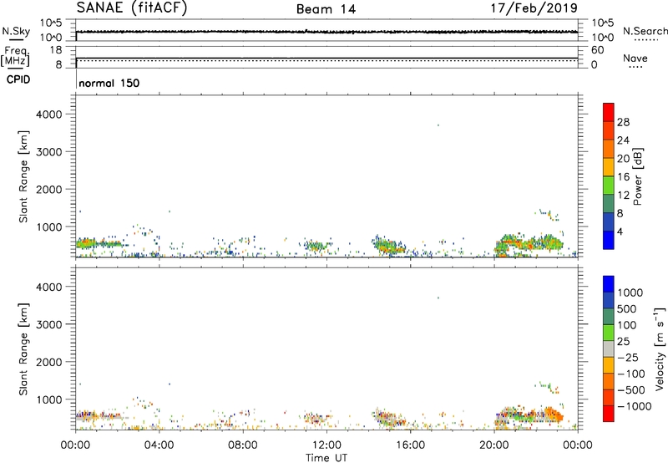Click the blue bottom segment of power colorbar
This screenshot has height=463, width=668.
(x=609, y=240)
